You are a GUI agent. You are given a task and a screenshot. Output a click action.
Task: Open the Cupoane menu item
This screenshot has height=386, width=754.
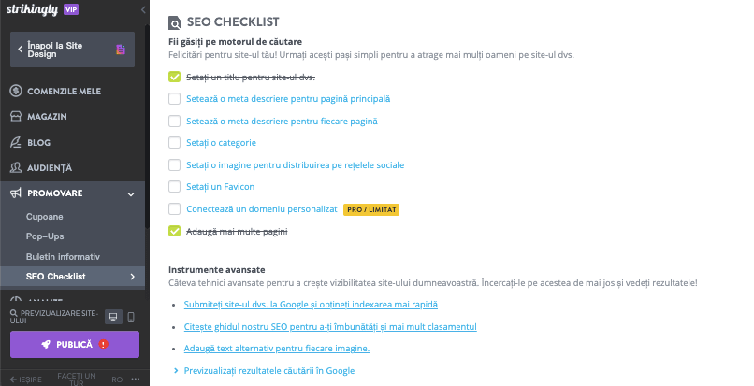[44, 217]
